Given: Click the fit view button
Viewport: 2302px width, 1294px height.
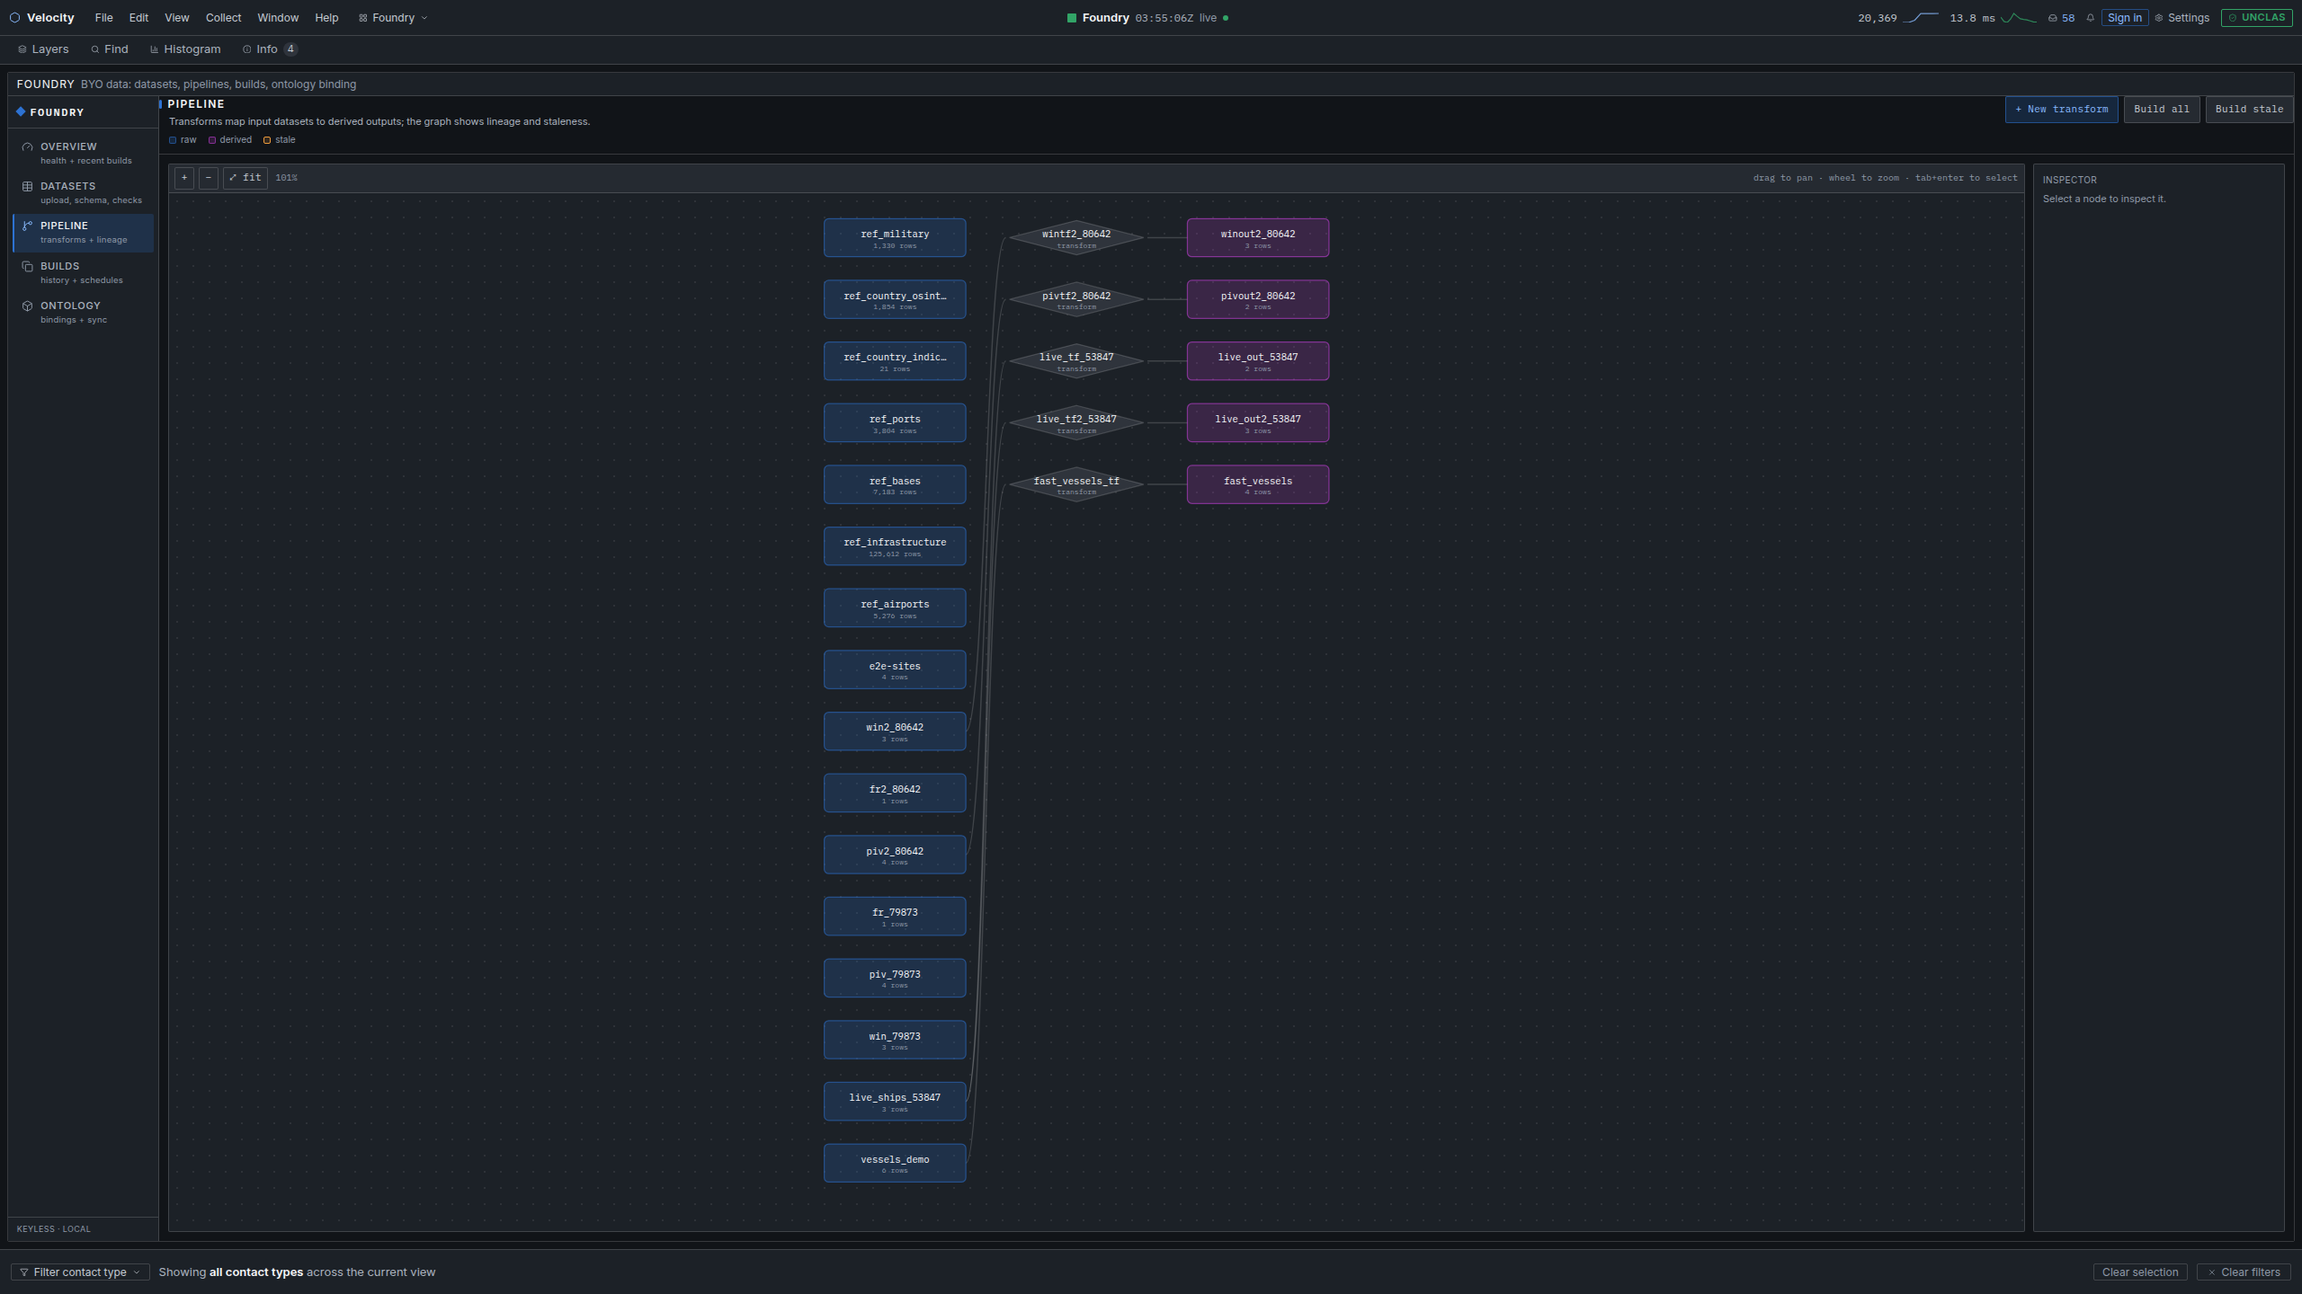Looking at the screenshot, I should [245, 178].
